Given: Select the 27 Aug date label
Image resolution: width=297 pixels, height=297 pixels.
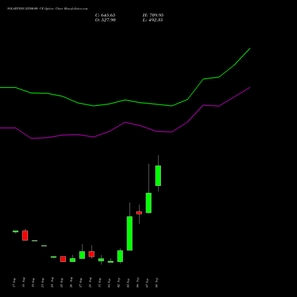Looking at the screenshot, I should (x=81, y=283).
